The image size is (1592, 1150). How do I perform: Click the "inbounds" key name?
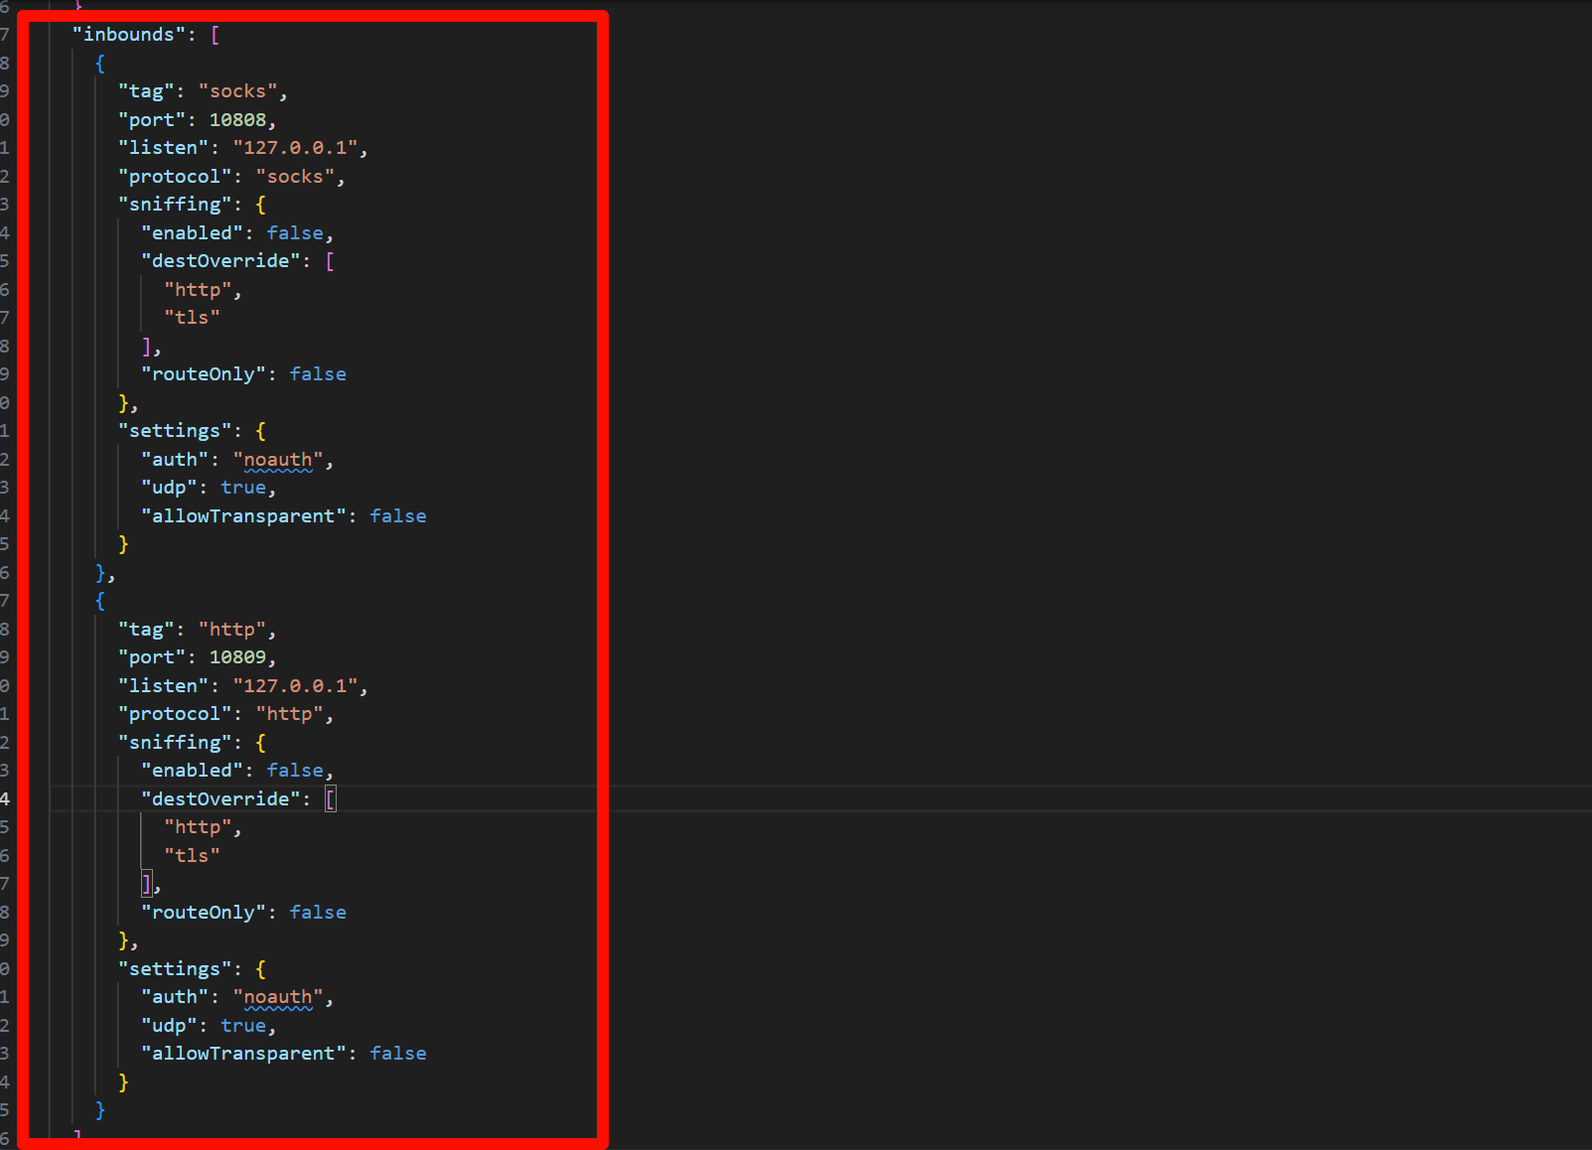(x=128, y=35)
